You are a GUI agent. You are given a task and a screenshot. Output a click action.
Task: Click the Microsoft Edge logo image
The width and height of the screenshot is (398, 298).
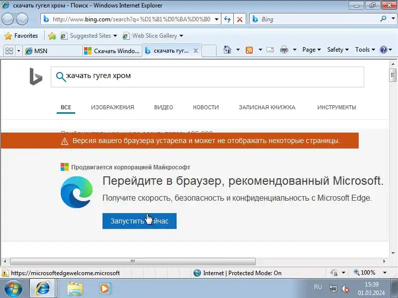77,192
